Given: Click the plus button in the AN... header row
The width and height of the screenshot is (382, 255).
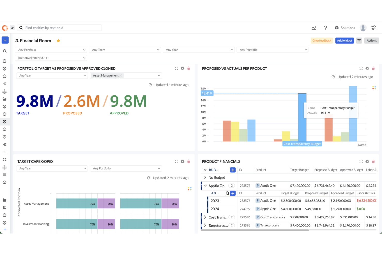Looking at the screenshot, I should [x=233, y=193].
